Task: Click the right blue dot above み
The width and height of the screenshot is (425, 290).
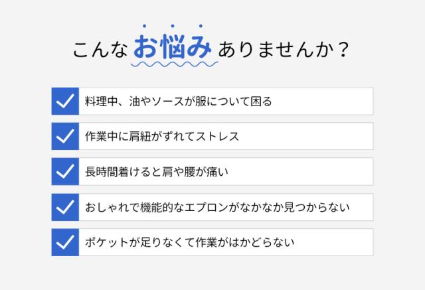Action: point(201,27)
